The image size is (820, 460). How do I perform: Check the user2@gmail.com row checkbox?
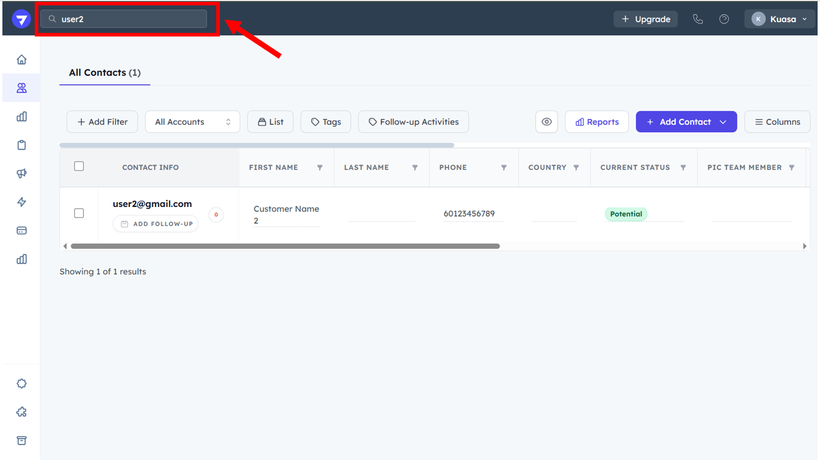79,214
